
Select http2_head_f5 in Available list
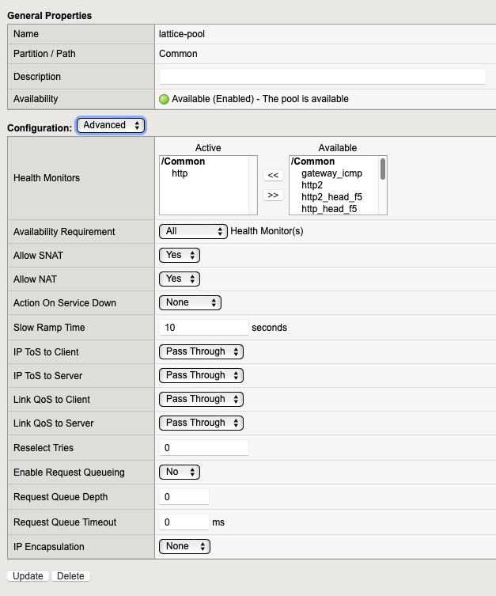pos(331,197)
